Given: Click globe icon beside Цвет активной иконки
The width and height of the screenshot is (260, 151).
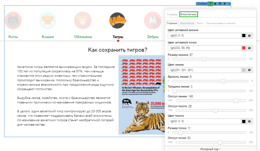Looking at the screenshot, I should tap(250, 36).
